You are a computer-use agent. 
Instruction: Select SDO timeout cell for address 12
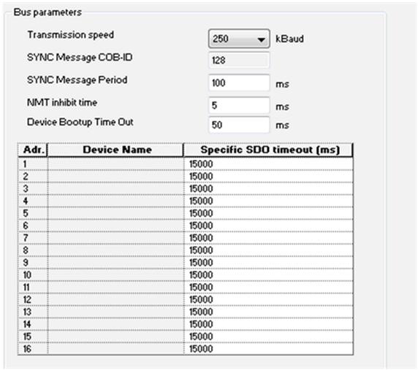pyautogui.click(x=268, y=300)
